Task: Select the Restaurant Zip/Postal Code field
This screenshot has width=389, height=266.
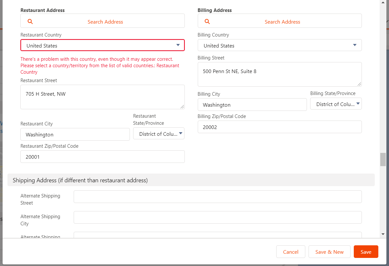Action: click(x=102, y=157)
